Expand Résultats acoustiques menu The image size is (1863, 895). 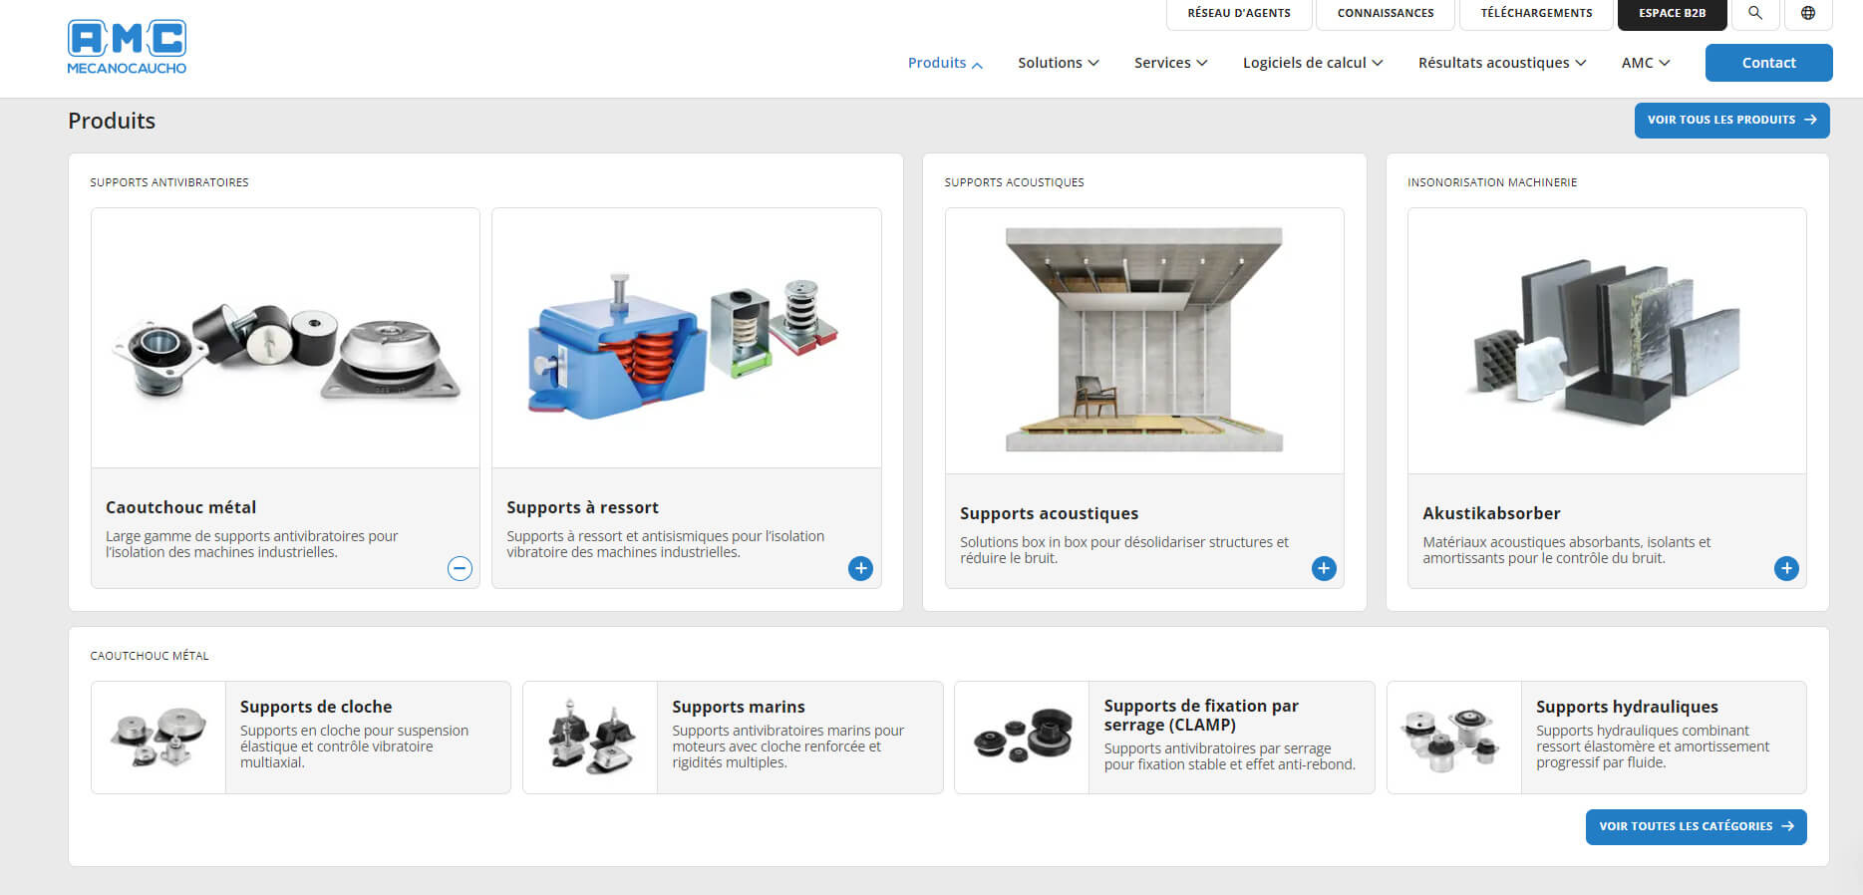click(1502, 63)
